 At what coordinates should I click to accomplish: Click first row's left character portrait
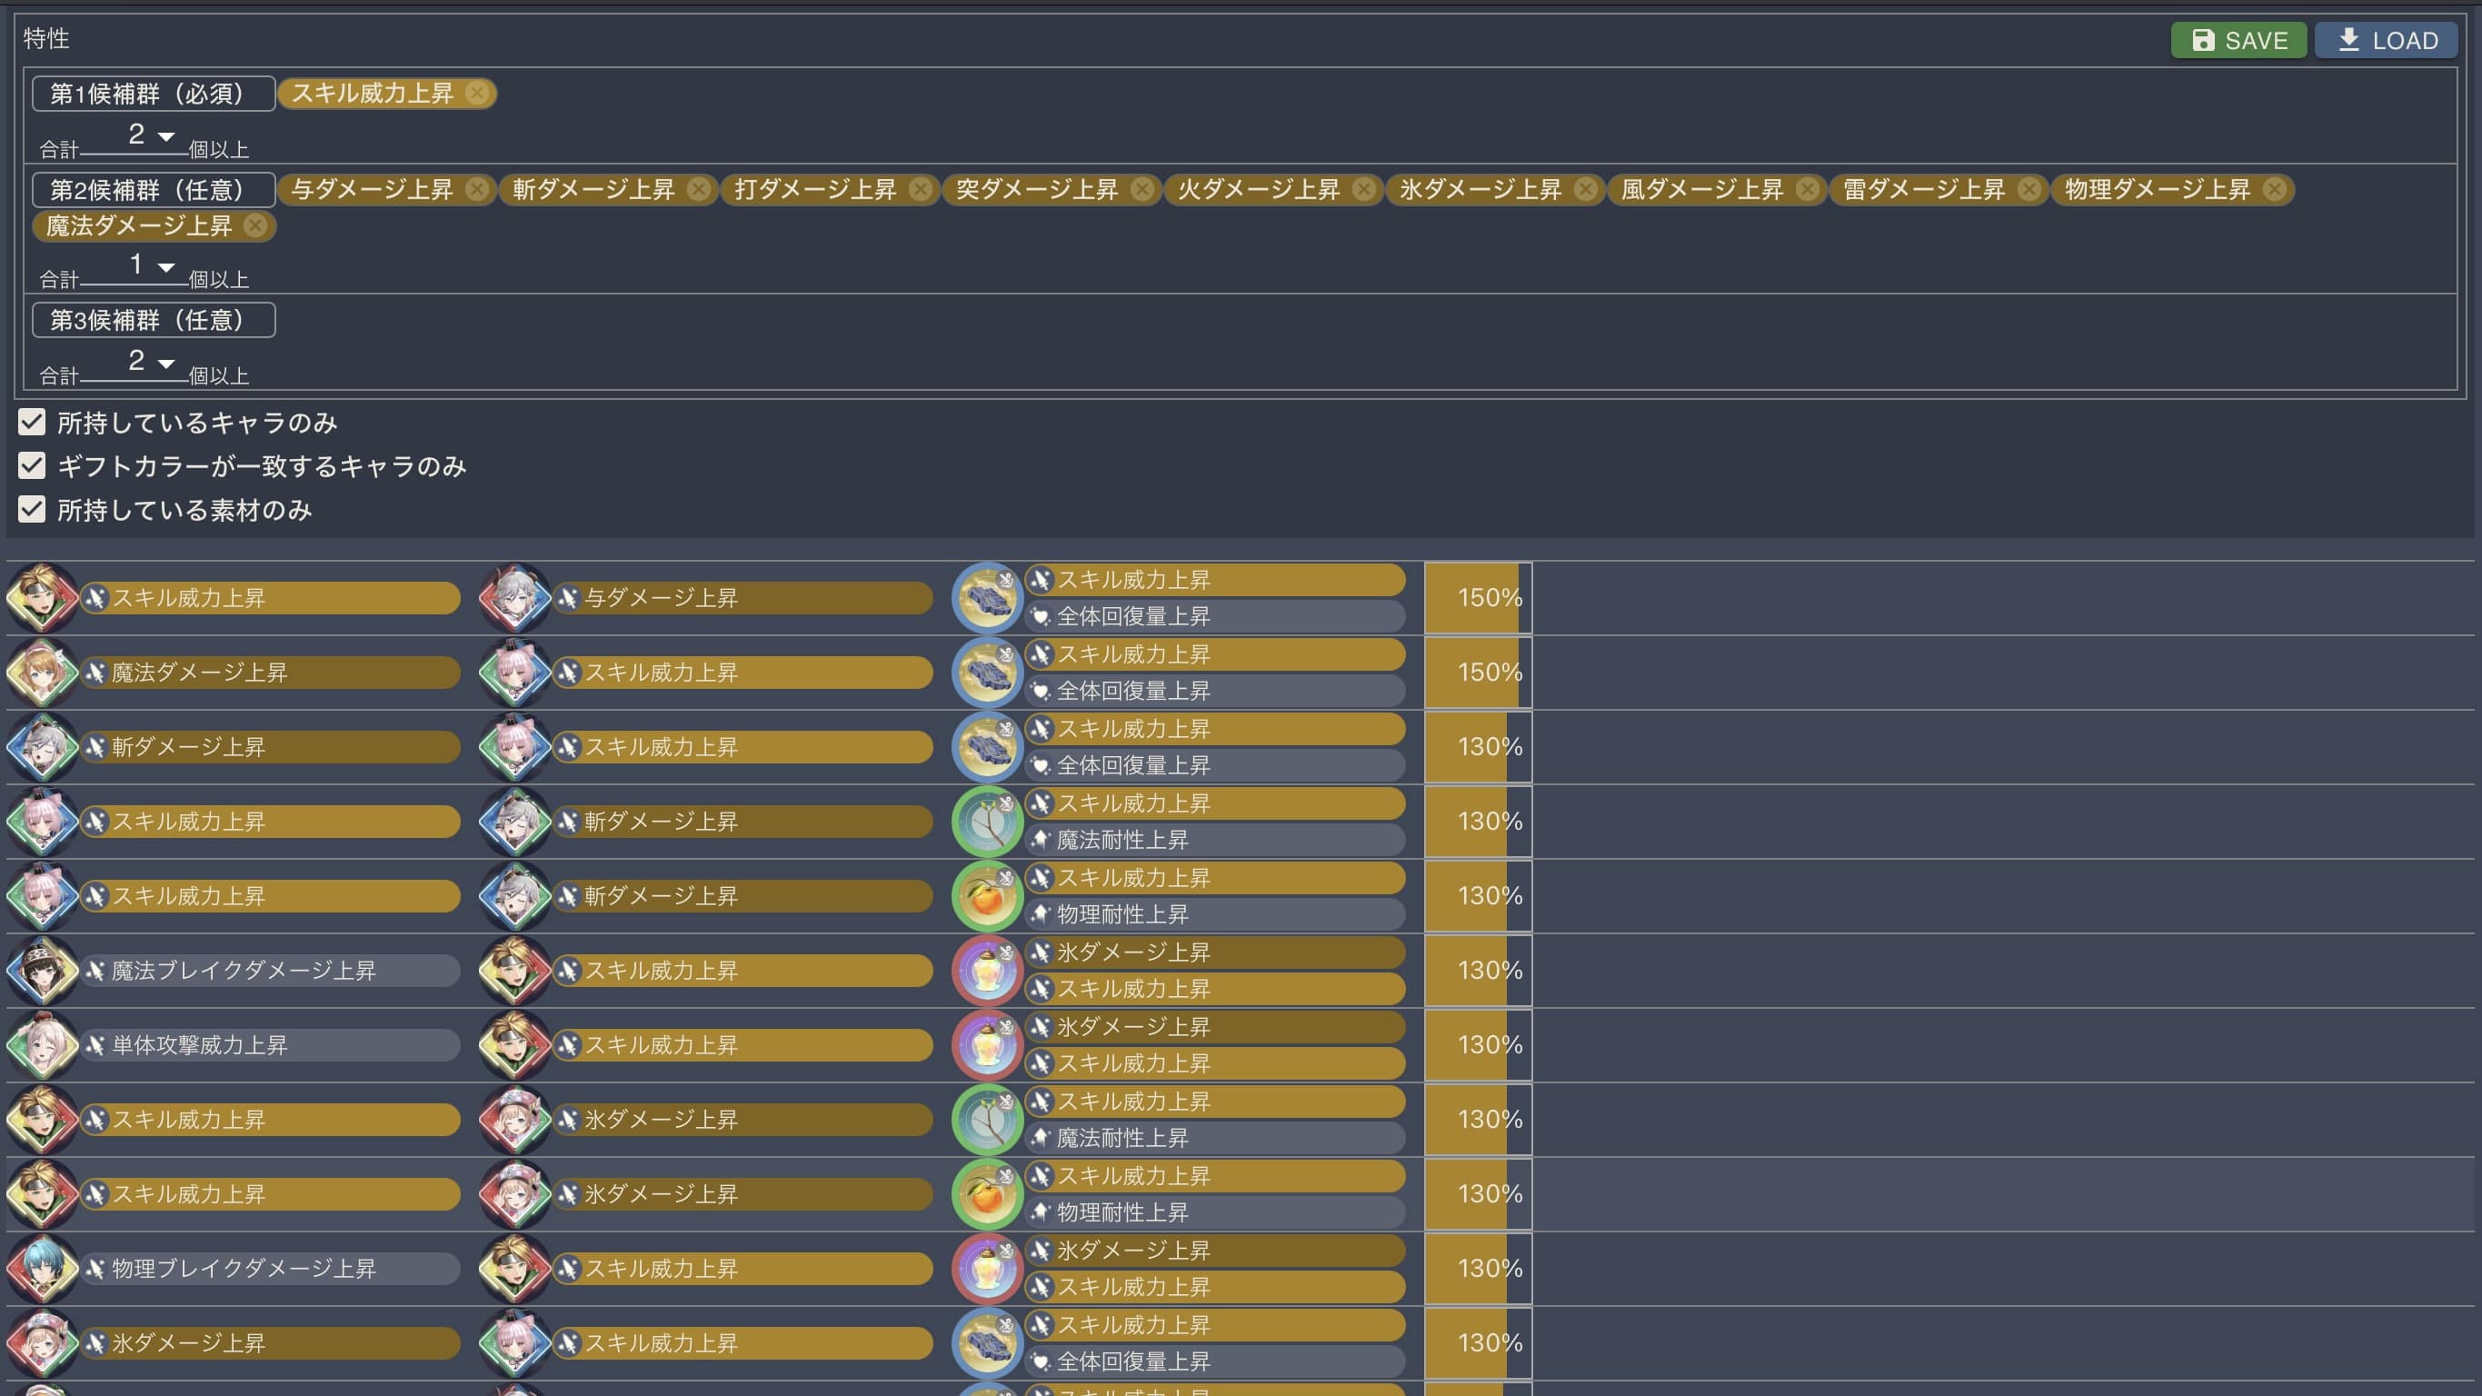coord(43,597)
